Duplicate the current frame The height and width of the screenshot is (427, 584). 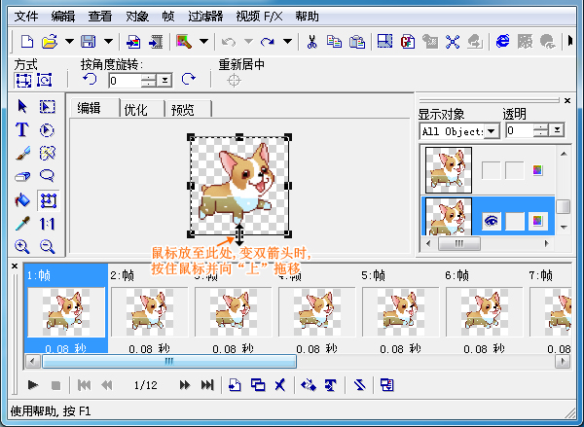point(258,385)
